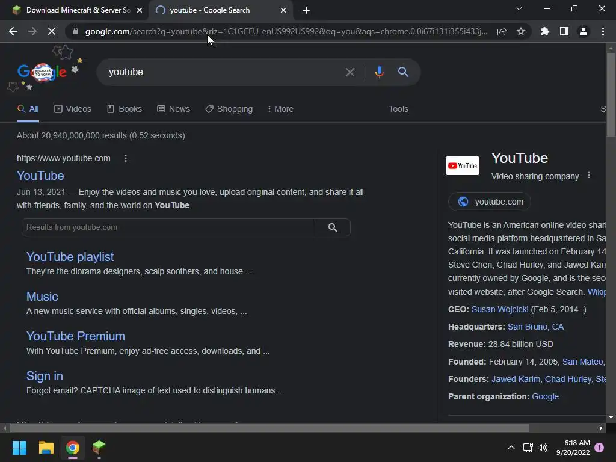Open the Windows Start menu
The height and width of the screenshot is (462, 616).
19,448
